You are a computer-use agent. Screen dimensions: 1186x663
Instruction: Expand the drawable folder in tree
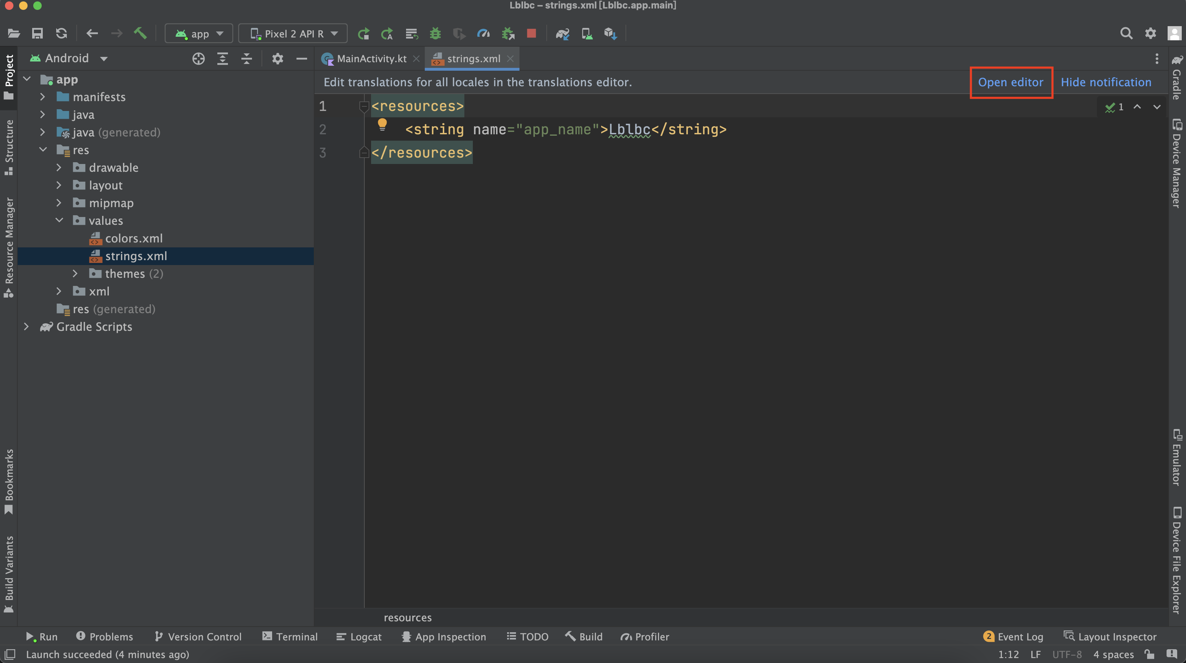tap(59, 168)
